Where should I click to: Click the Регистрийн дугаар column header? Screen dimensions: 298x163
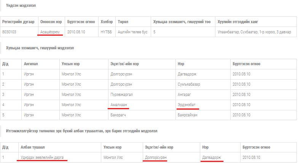(x=18, y=22)
